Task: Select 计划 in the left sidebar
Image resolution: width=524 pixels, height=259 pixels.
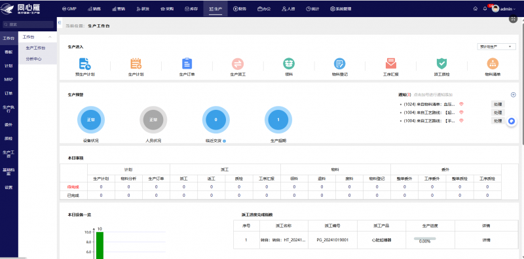Action: 9,66
